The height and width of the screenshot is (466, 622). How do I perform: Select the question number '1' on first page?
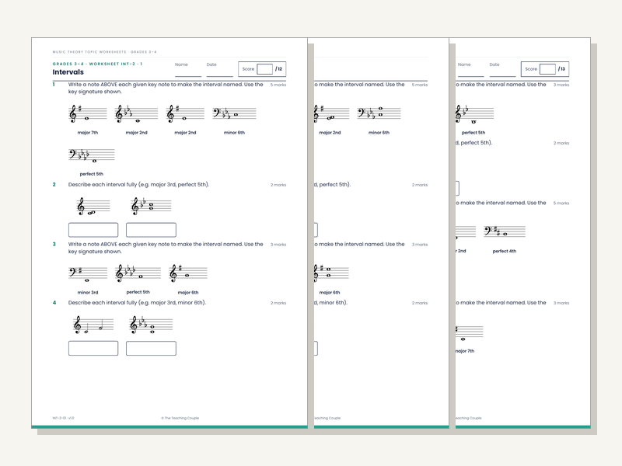pyautogui.click(x=54, y=85)
